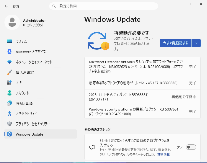Click the Time and language globe icon
The height and width of the screenshot is (163, 207).
point(10,103)
